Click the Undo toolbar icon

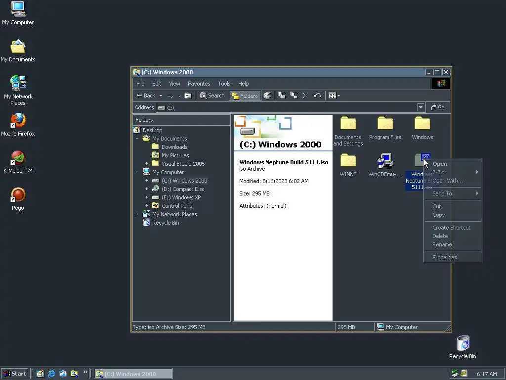click(317, 95)
